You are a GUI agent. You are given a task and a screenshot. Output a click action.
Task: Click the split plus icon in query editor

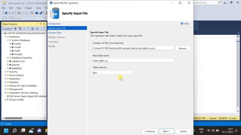[238, 36]
